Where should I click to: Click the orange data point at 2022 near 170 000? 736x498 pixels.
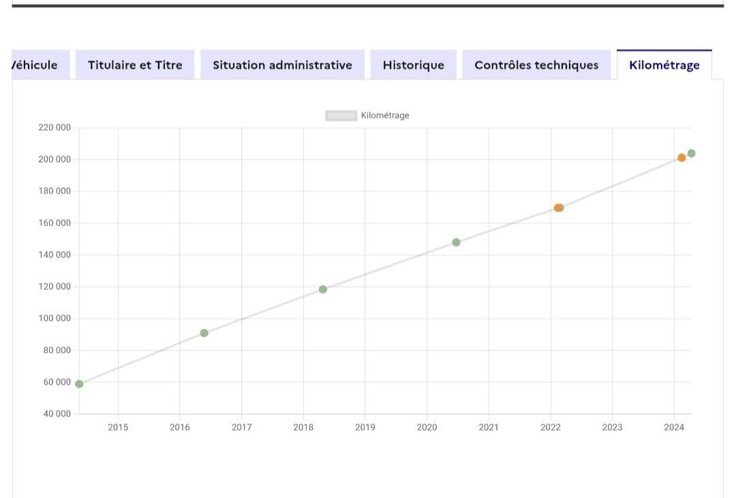click(558, 208)
